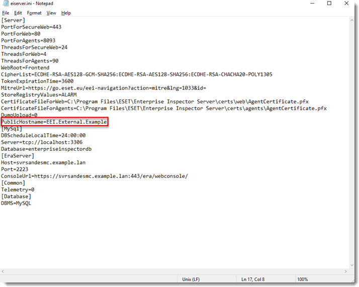Click the [EraServer] section header line
Image resolution: width=359 pixels, height=287 pixels.
tap(18, 156)
